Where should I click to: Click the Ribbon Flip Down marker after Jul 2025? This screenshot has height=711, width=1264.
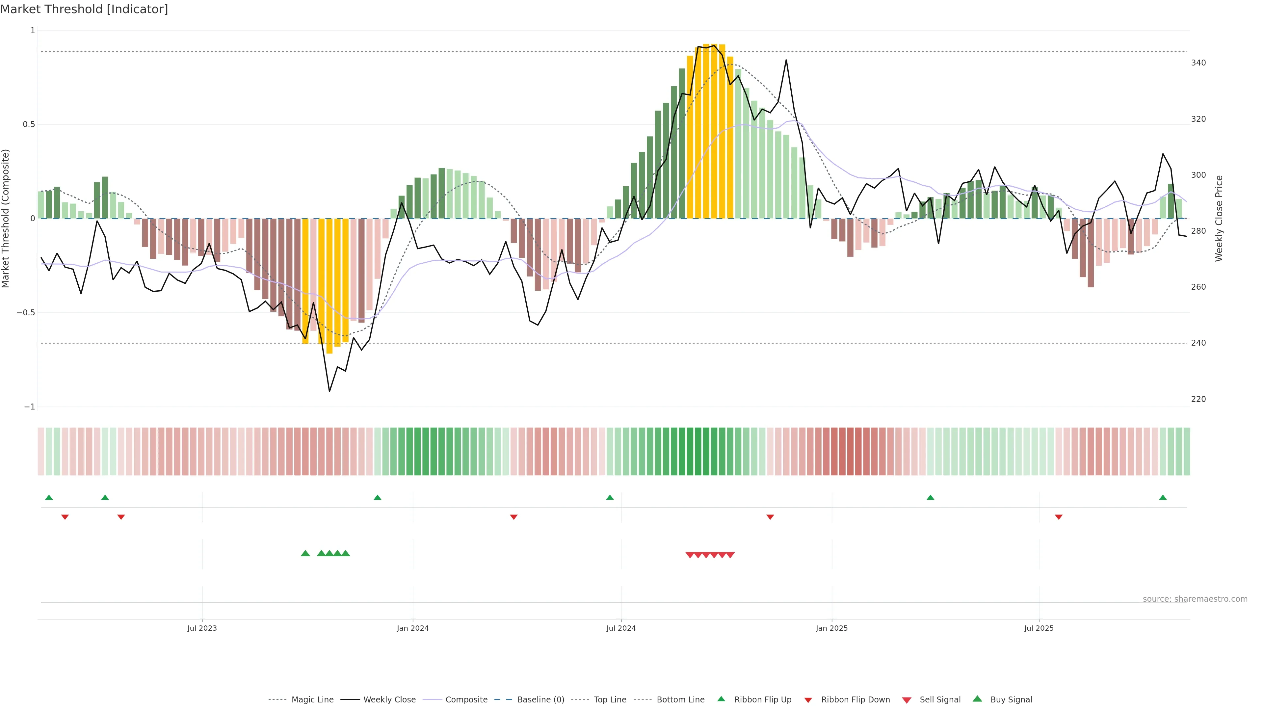[x=1058, y=517]
